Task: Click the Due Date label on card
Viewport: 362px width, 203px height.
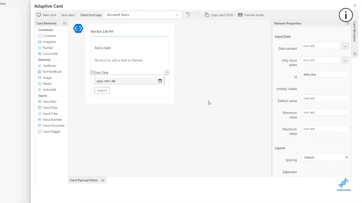Action: coord(101,73)
